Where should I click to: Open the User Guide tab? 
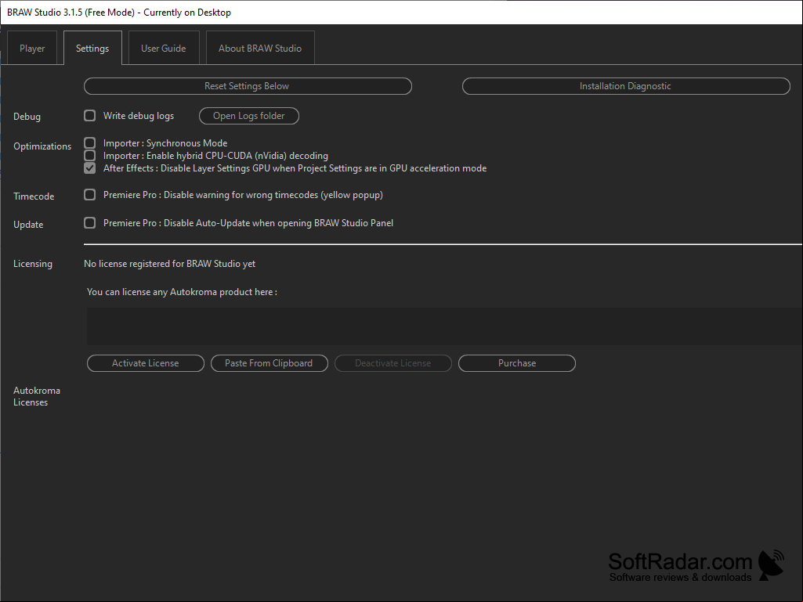(164, 48)
